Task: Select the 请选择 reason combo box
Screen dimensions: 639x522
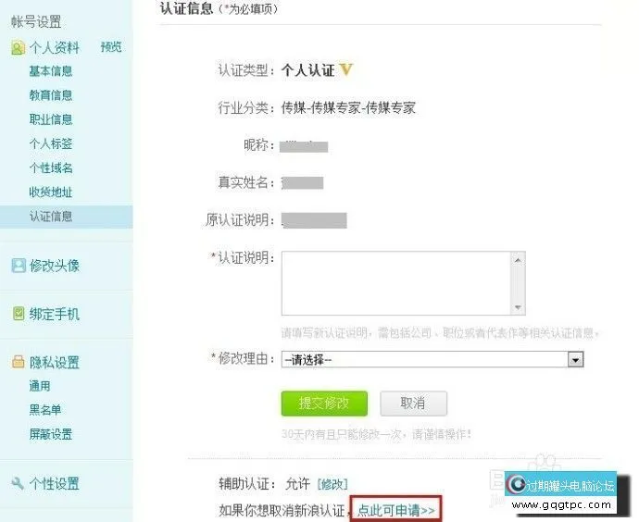Action: click(x=432, y=359)
